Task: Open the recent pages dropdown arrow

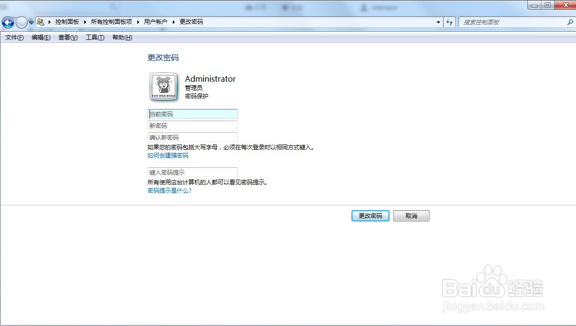Action: pos(31,22)
